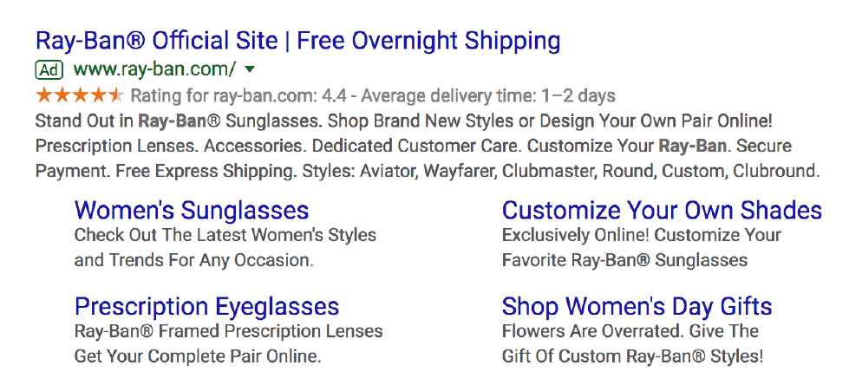Open the Shop Women's Day Gifts sitelink
Screen dimensions: 849x385
637,306
